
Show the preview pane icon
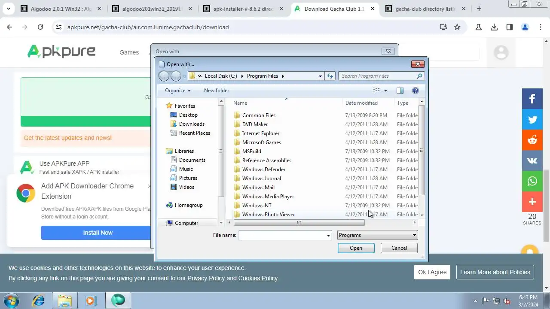tap(400, 91)
